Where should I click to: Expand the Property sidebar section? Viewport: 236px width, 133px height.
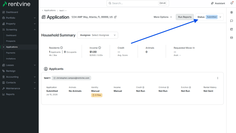pos(35,24)
